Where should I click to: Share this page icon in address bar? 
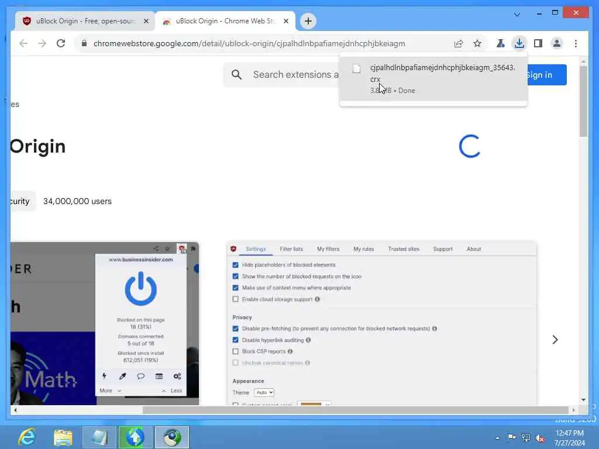pyautogui.click(x=459, y=43)
